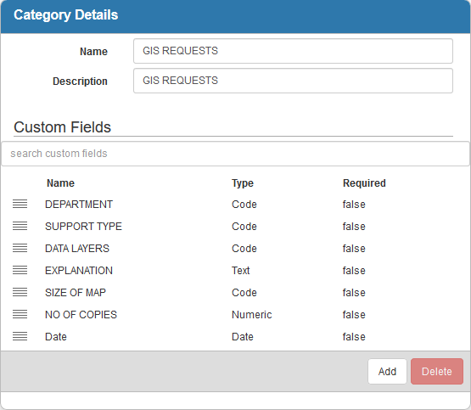The height and width of the screenshot is (410, 471).
Task: Click the drag handle beside SUPPORT TYPE
Action: click(x=20, y=226)
